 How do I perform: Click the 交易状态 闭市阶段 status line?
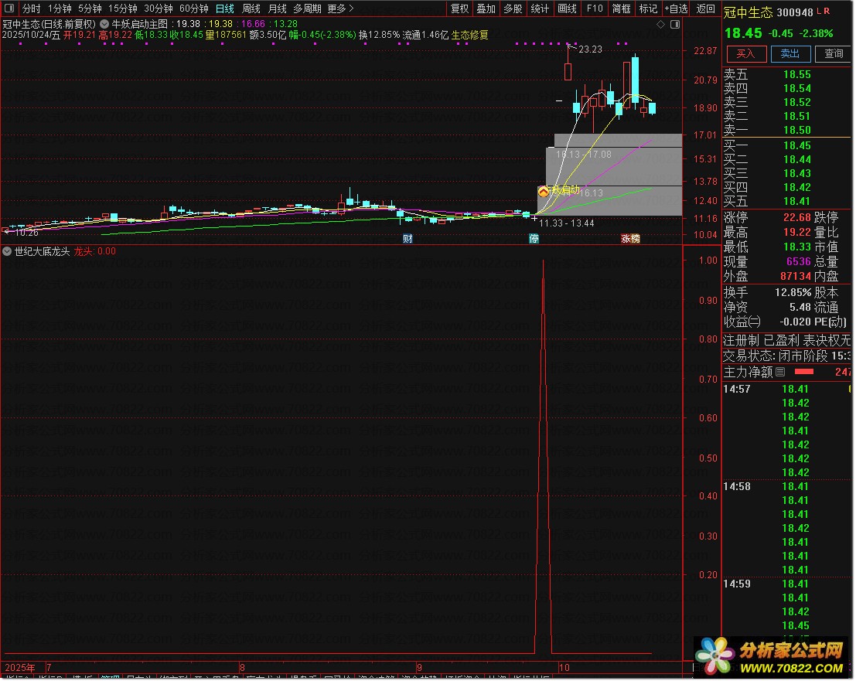pyautogui.click(x=786, y=356)
